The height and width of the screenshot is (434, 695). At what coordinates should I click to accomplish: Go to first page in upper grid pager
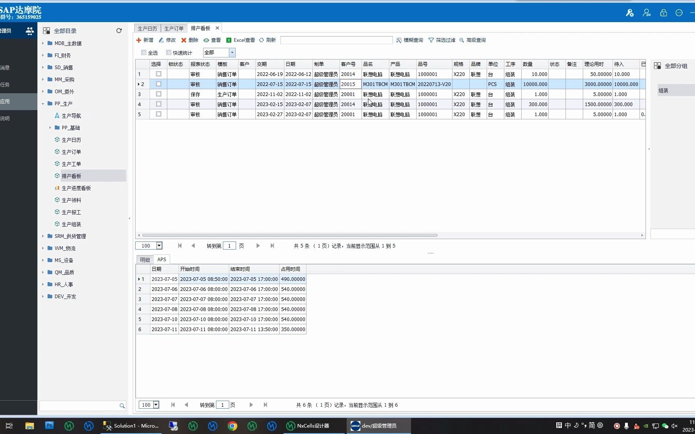(x=180, y=246)
